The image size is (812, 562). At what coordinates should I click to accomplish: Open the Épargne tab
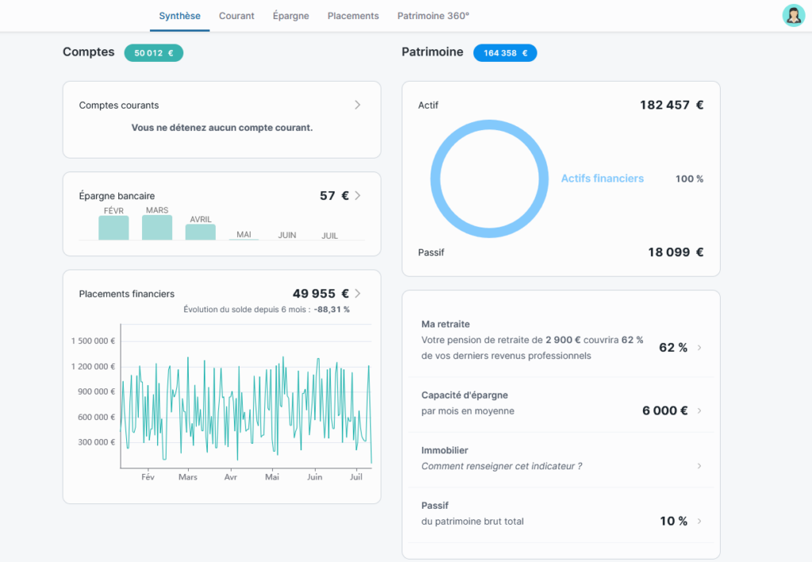[290, 16]
